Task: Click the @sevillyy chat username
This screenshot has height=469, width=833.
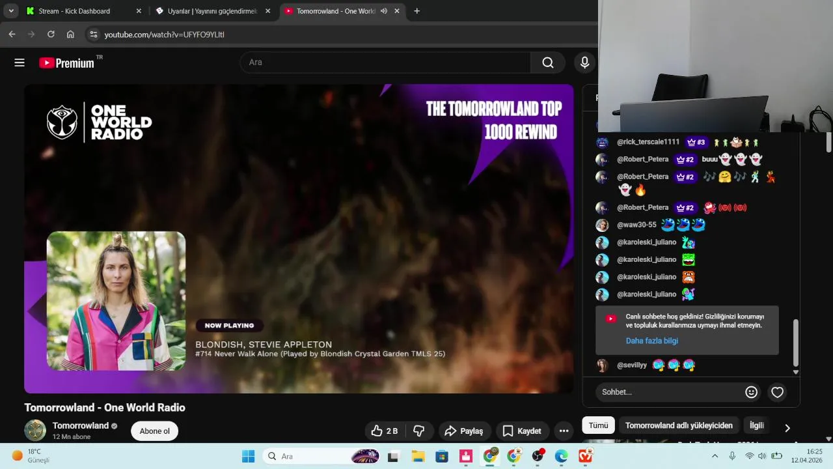Action: click(x=632, y=365)
